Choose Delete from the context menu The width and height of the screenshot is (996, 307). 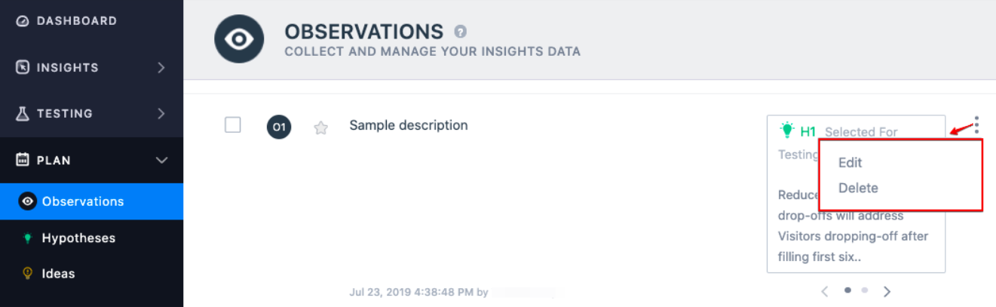tap(858, 188)
